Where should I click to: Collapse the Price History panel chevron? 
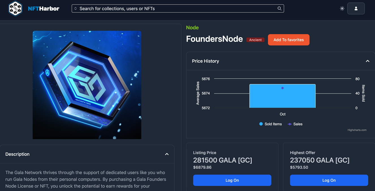[367, 61]
